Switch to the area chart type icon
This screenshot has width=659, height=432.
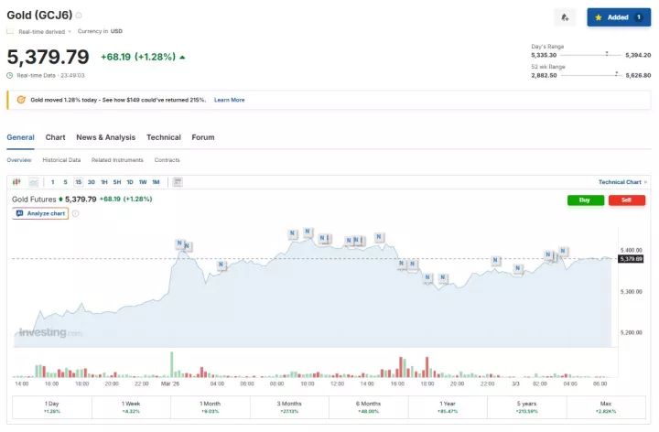pyautogui.click(x=34, y=182)
